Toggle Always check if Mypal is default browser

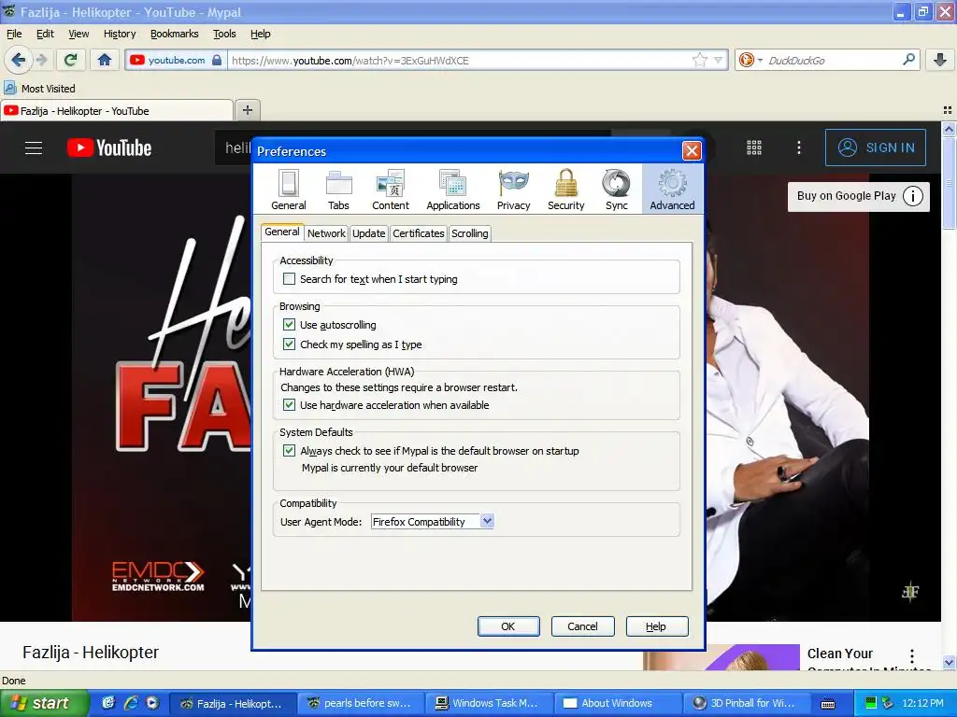(x=290, y=451)
